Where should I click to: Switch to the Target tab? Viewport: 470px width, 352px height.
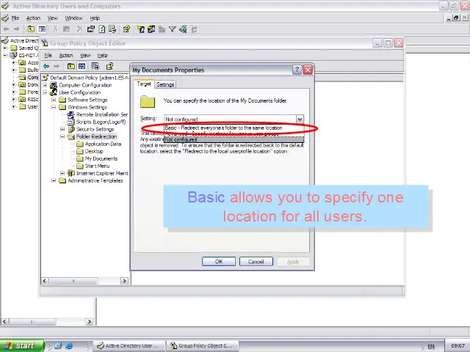144,84
